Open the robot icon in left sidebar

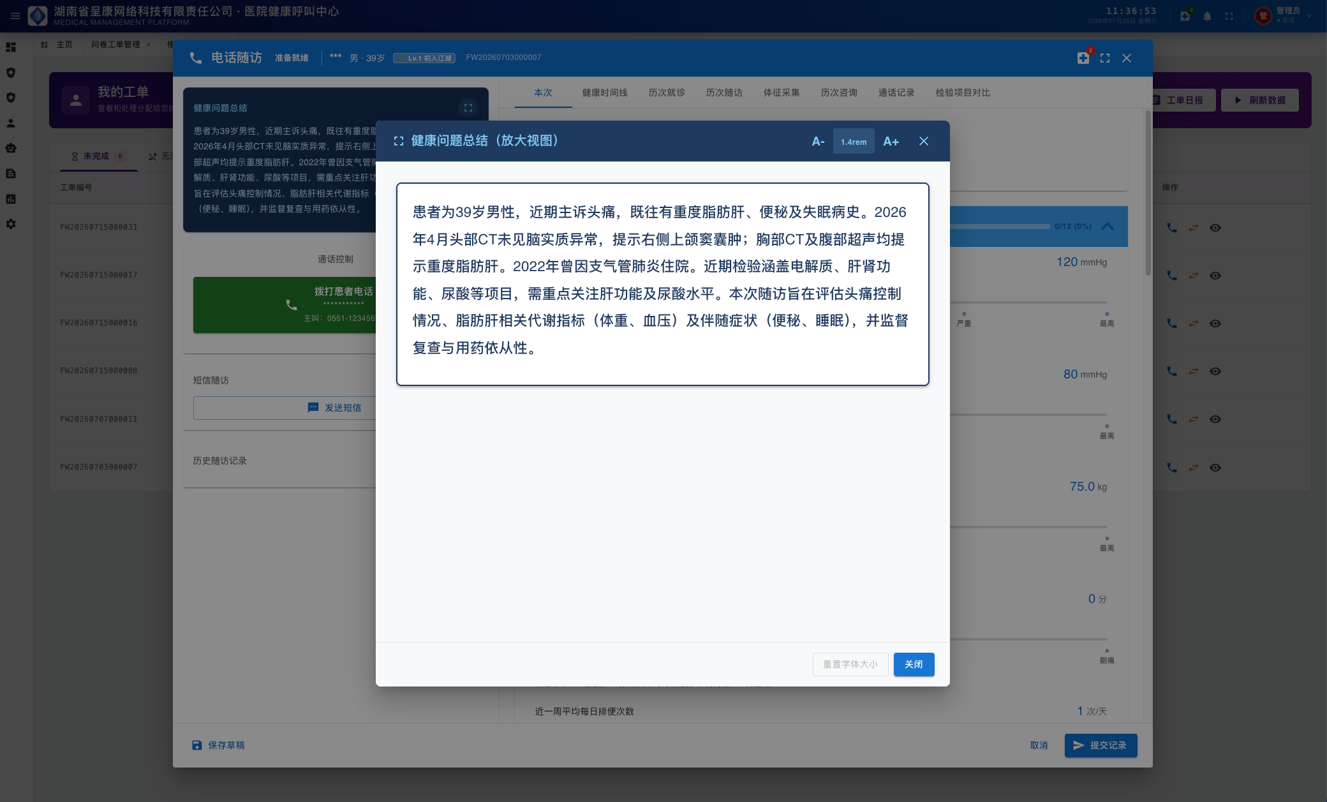(11, 148)
